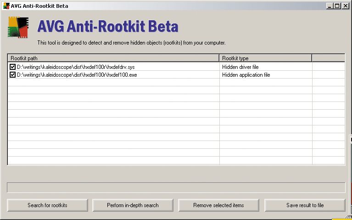352x220 pixels.
Task: Run Perform in-depth search
Action: [x=133, y=205]
